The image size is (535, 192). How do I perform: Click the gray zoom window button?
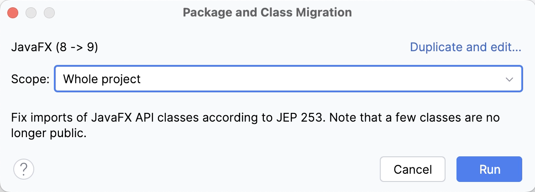point(49,12)
